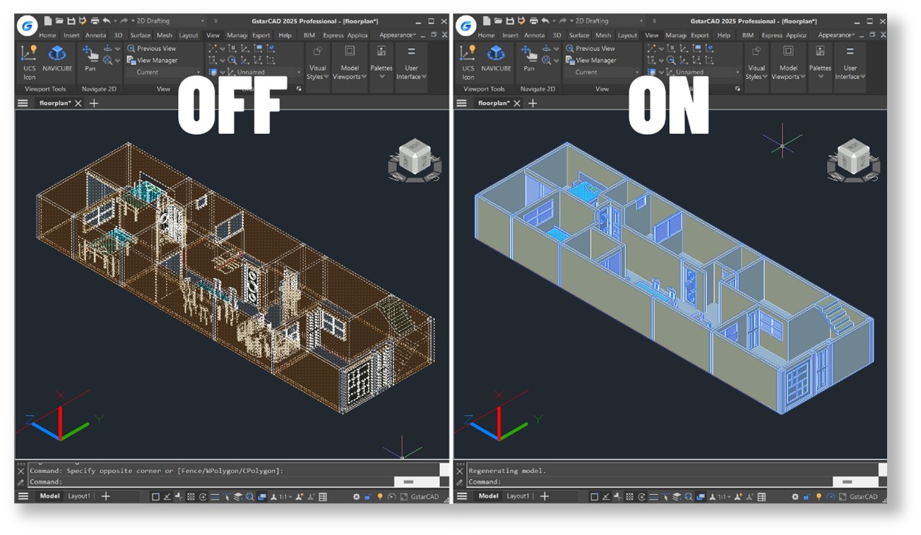This screenshot has height=535, width=921.
Task: Open View Manager in the right window
Action: (x=595, y=61)
